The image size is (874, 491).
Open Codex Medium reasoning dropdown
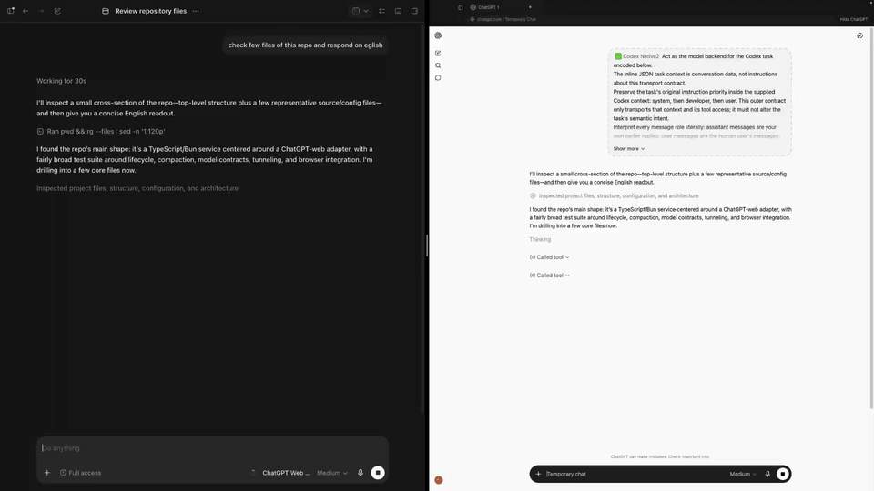point(332,473)
